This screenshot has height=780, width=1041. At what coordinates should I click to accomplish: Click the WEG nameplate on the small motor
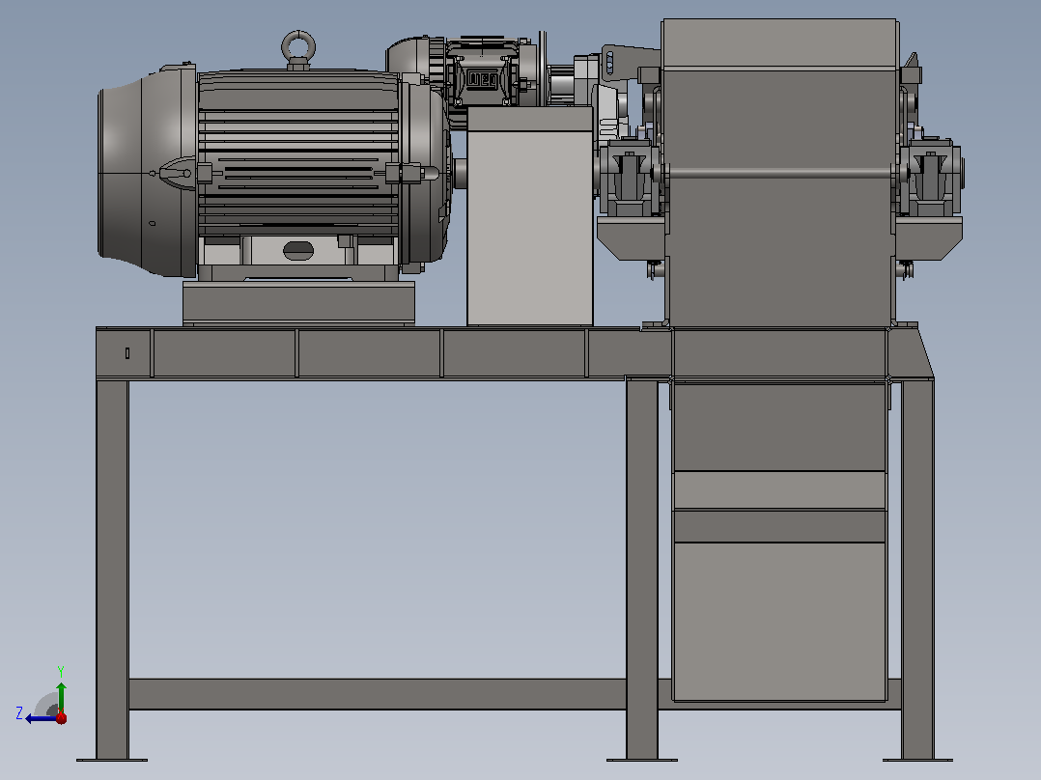pos(483,80)
